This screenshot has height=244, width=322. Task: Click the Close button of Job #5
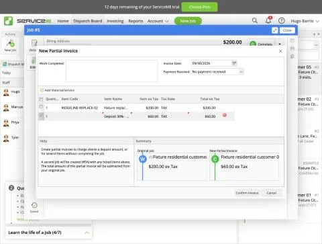(x=287, y=30)
